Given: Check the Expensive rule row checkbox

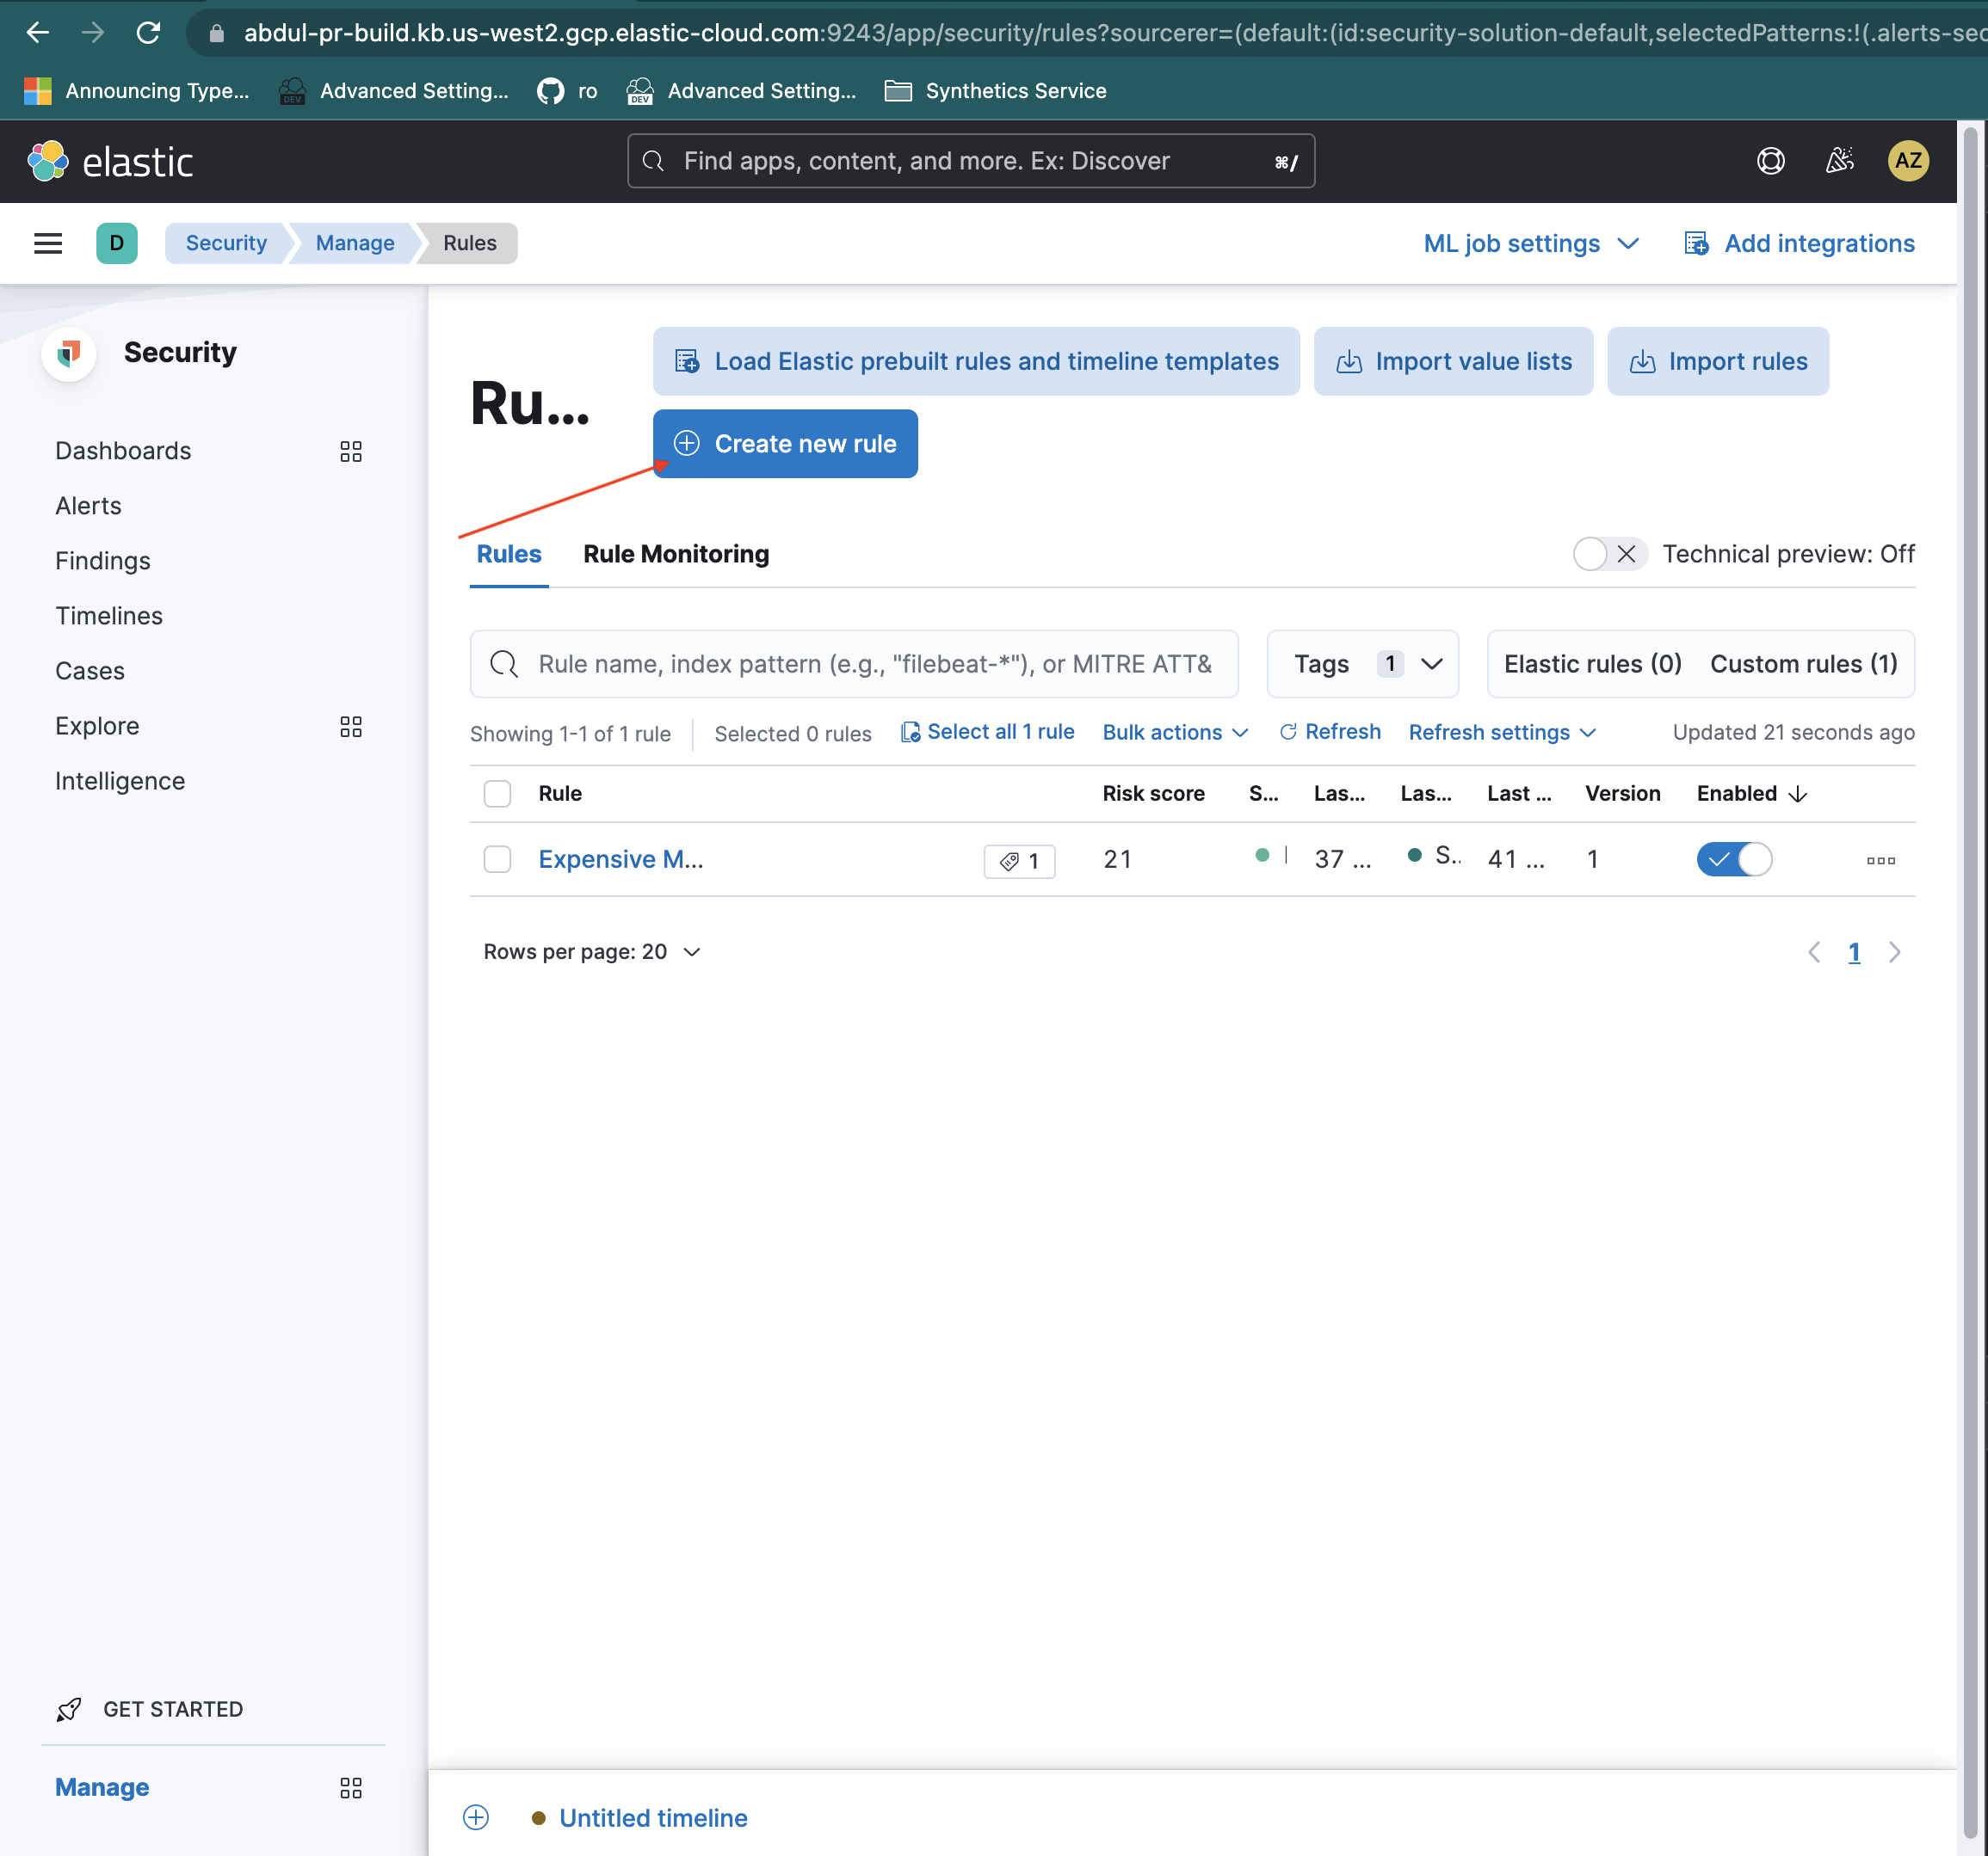Looking at the screenshot, I should tap(497, 858).
